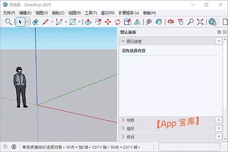This screenshot has height=152, width=228.
Task: Activate the Move tool with red arrows
Action: (108, 22)
